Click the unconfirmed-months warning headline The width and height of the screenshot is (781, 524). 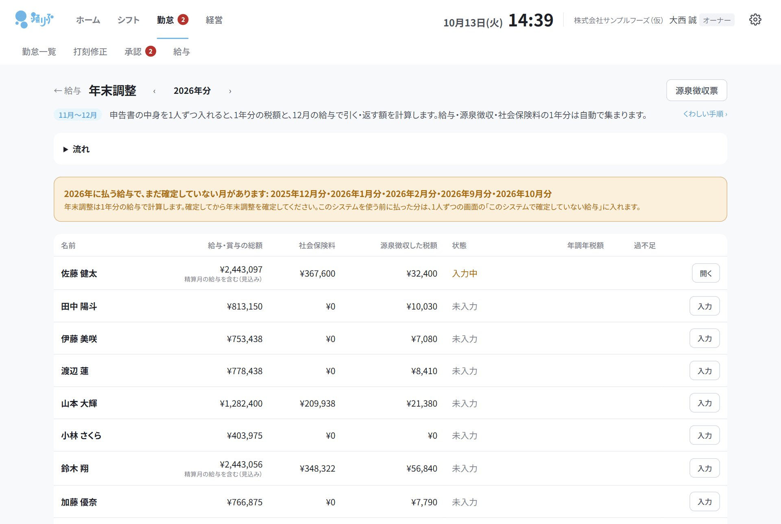pyautogui.click(x=308, y=194)
